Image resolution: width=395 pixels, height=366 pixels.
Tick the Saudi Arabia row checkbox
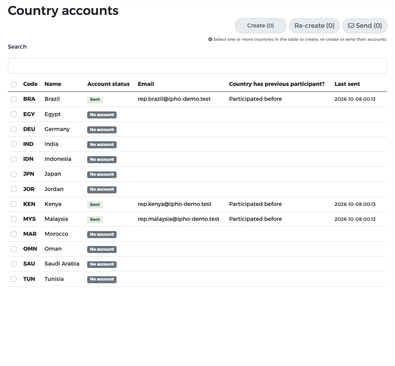[14, 264]
